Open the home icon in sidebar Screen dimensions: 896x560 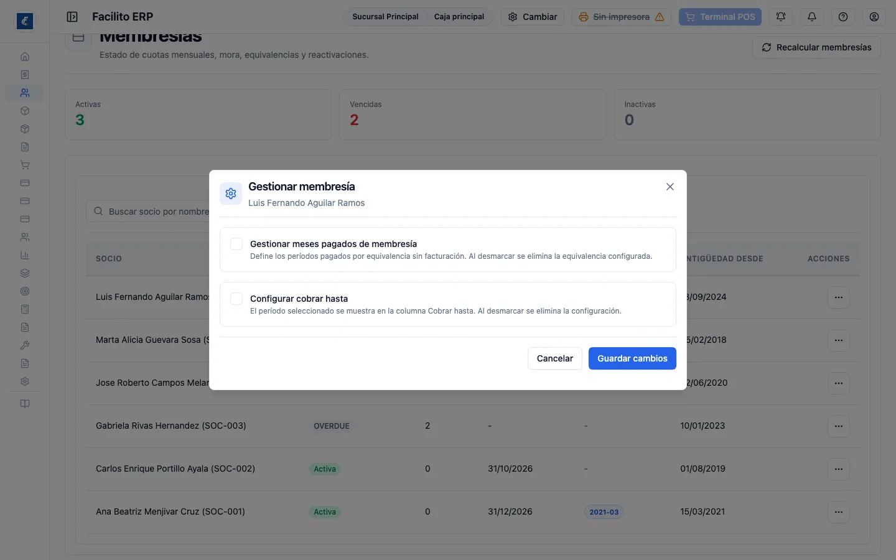pyautogui.click(x=25, y=57)
